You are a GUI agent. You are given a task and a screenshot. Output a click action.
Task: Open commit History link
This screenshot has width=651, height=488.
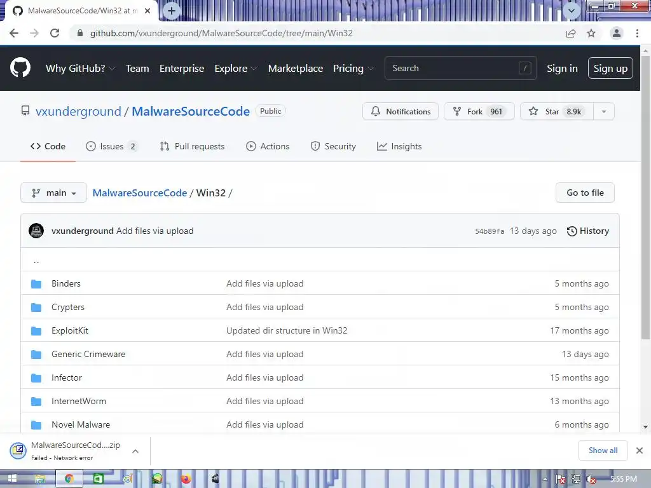click(x=588, y=231)
